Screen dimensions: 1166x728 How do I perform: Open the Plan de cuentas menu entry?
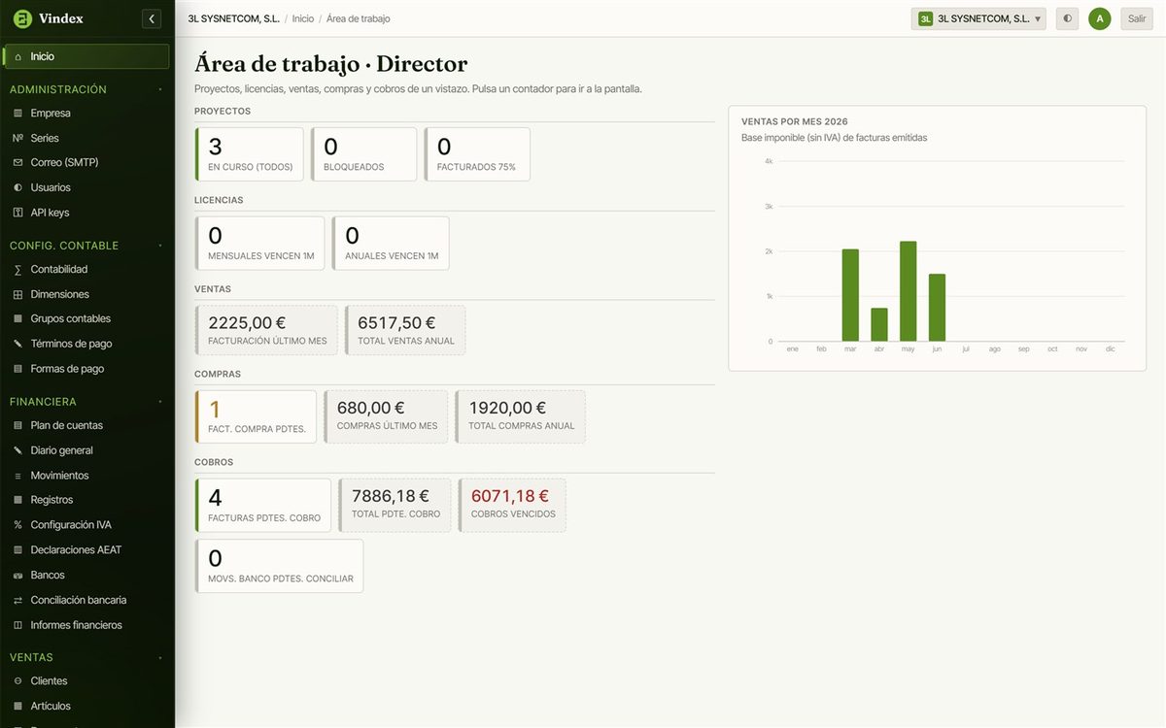[86, 426]
